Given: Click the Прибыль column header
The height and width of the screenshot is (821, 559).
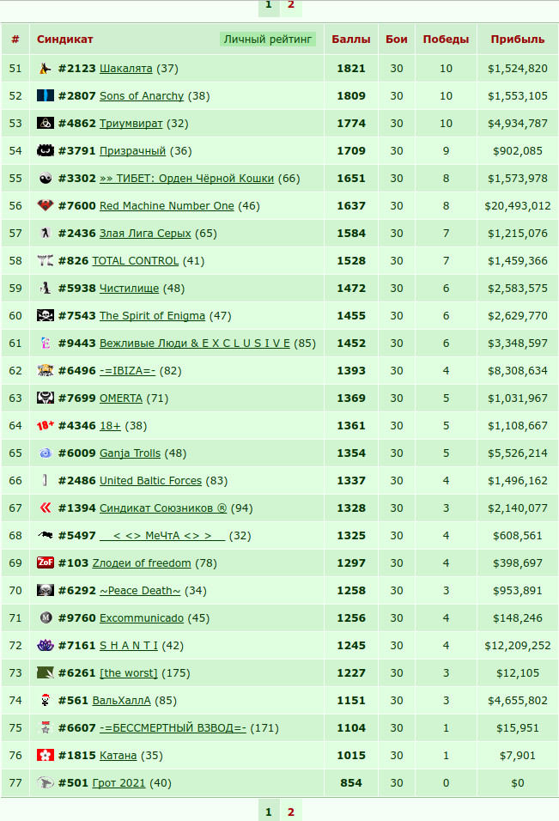Looking at the screenshot, I should [518, 40].
